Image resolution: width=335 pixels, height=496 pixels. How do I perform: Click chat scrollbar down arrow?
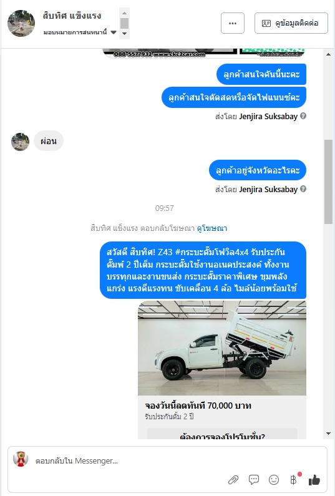click(328, 434)
